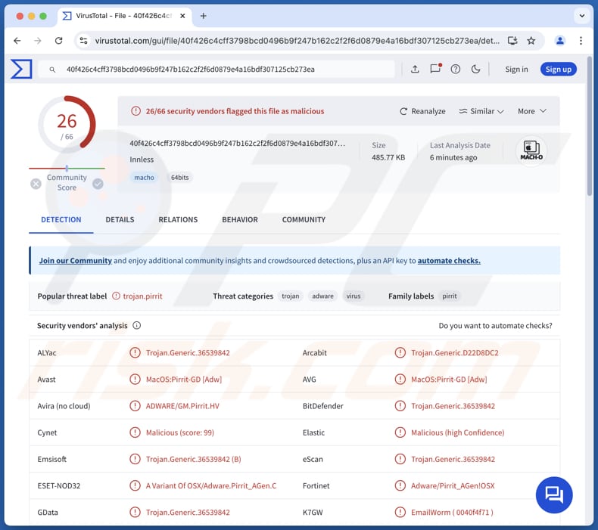The height and width of the screenshot is (530, 598).
Task: Vote harmless with community check icon
Action: 98,184
